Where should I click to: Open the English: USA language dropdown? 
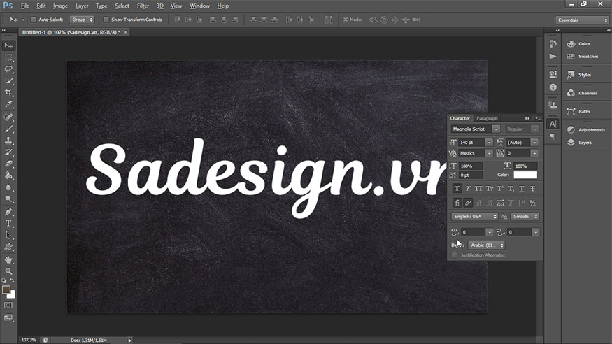point(475,217)
